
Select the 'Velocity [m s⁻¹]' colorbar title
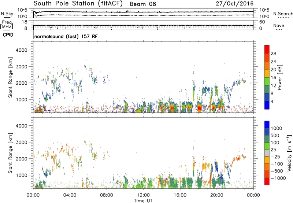[x=289, y=153]
